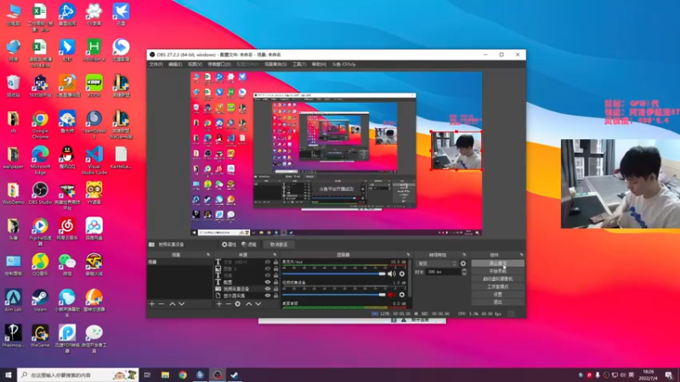
Task: Adjust the Mic/Aux volume slider
Action: coord(333,273)
